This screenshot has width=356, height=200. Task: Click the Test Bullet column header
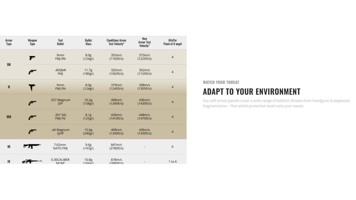60,42
